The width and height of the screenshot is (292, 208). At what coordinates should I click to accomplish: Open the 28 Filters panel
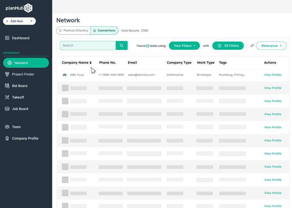coord(228,46)
